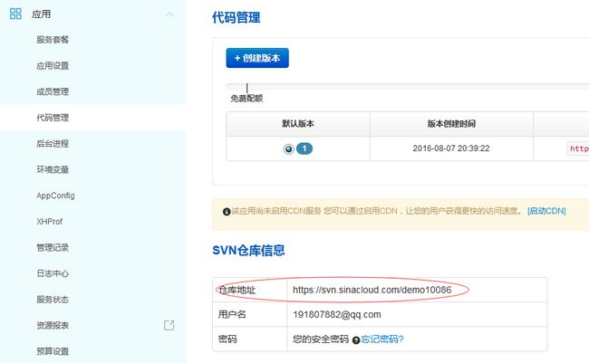Click the 启动CDN link
This screenshot has width=589, height=363.
[546, 211]
